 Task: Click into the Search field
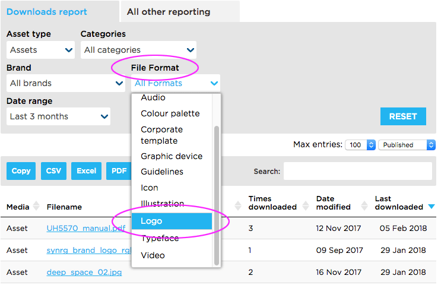coord(357,171)
